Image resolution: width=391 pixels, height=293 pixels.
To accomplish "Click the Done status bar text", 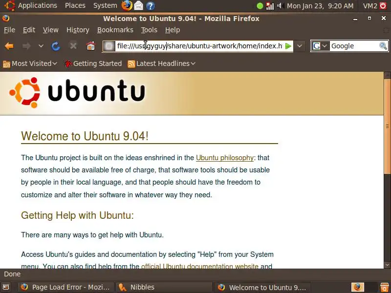I will coord(12,274).
